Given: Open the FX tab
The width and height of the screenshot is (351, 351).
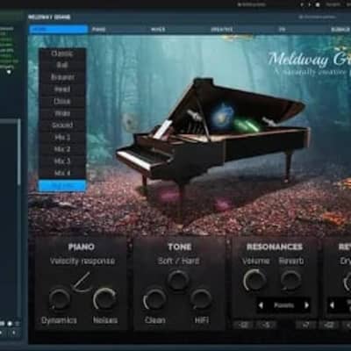Looking at the screenshot, I should point(282,30).
